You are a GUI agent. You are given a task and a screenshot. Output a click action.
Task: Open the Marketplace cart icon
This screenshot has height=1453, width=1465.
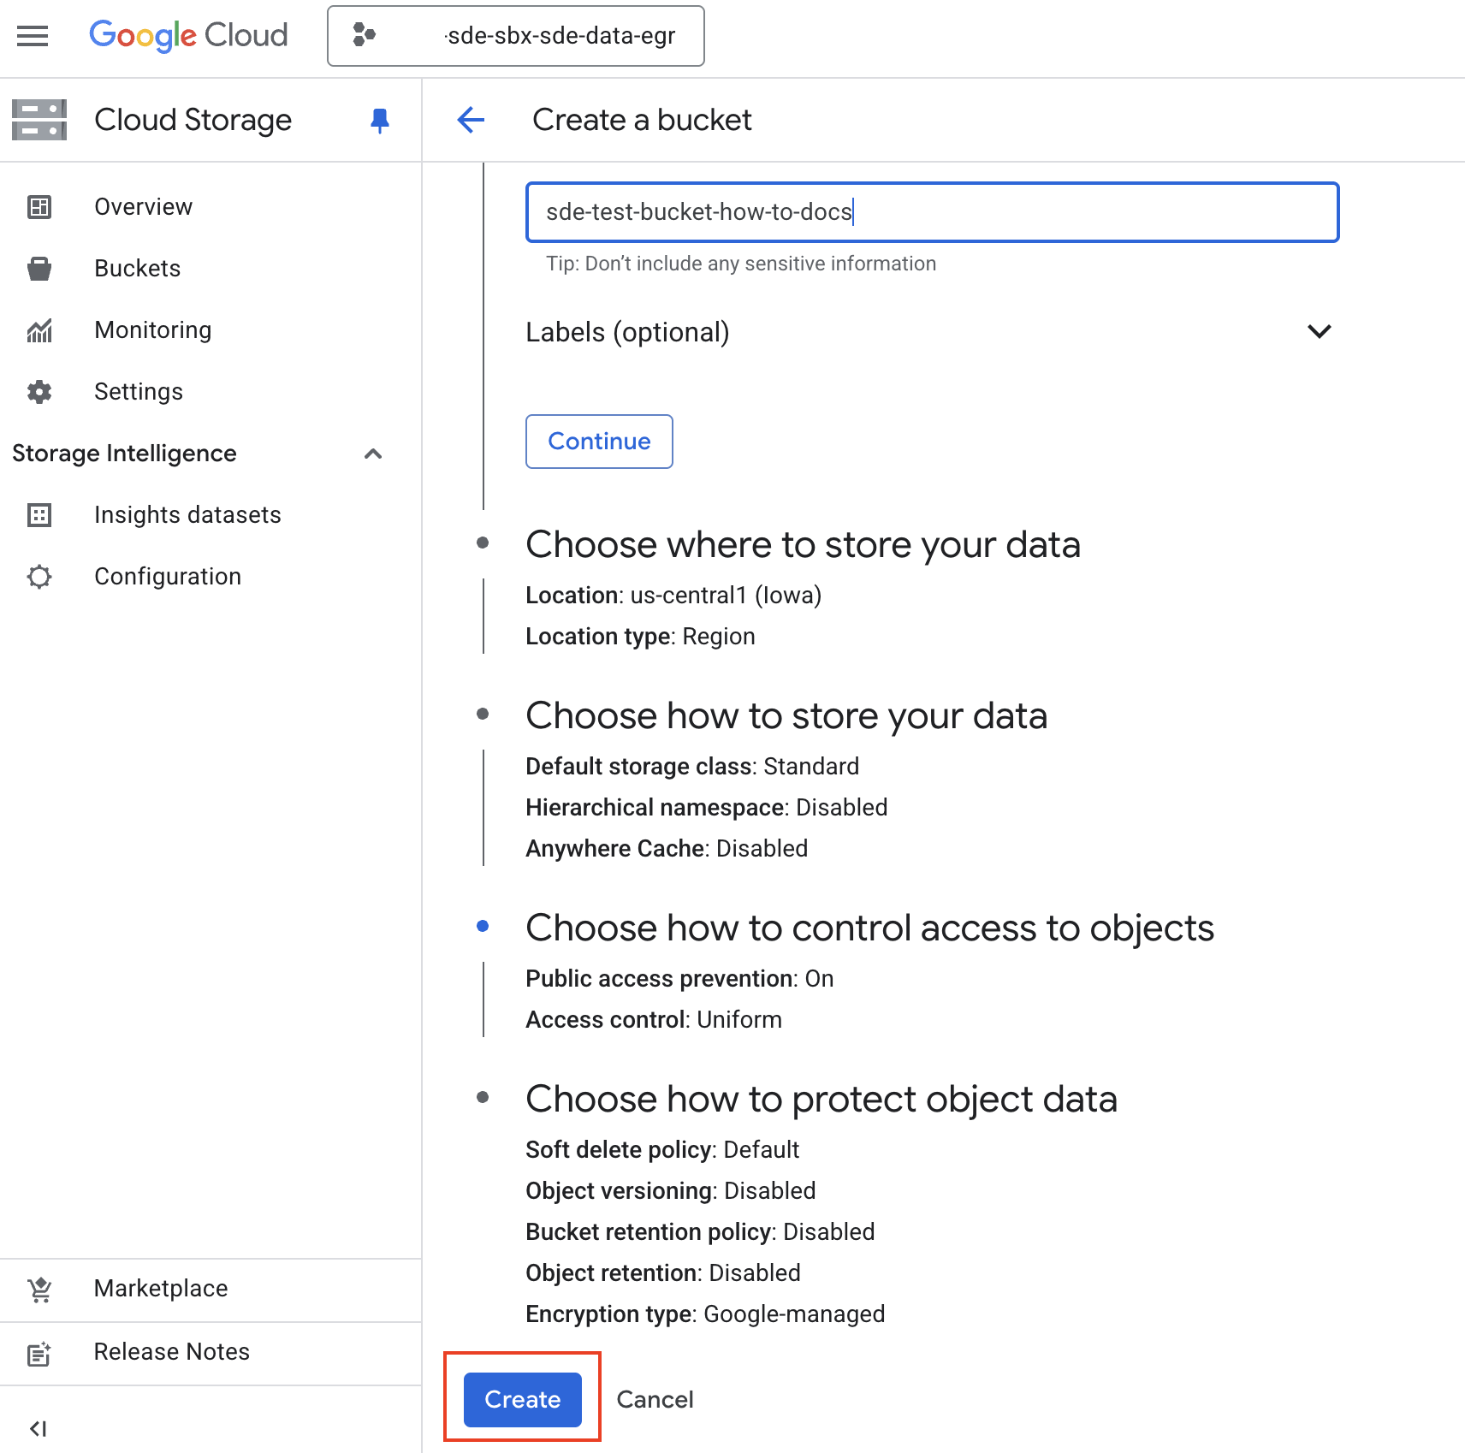39,1289
